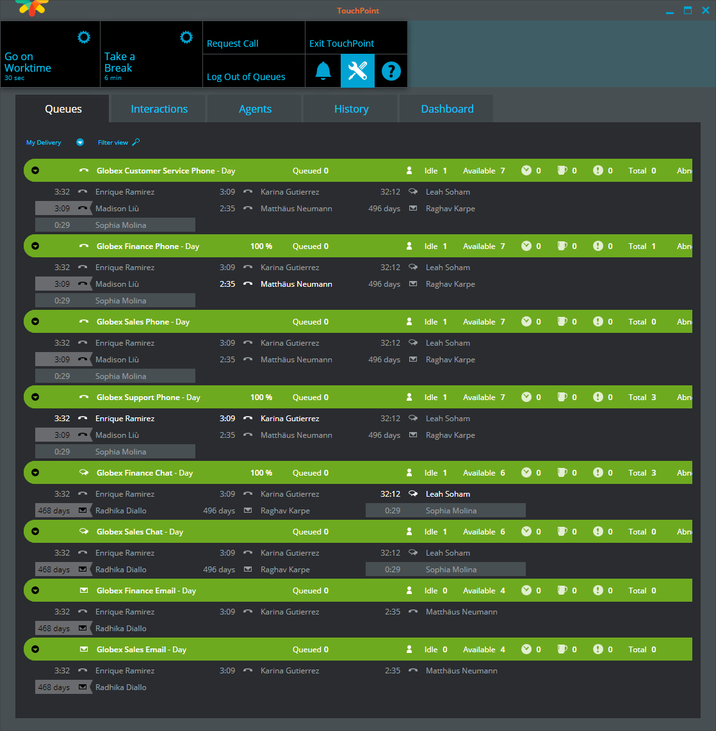716x731 pixels.
Task: Click the chat icon beside Globex Finance Chat
Action: click(84, 473)
